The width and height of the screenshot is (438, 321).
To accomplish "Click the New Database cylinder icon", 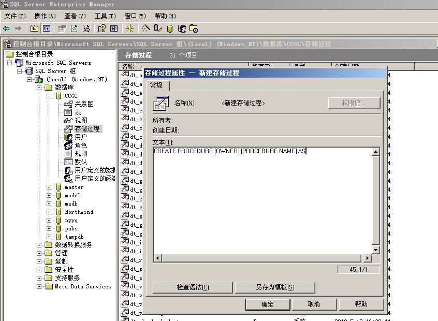I will click(170, 28).
